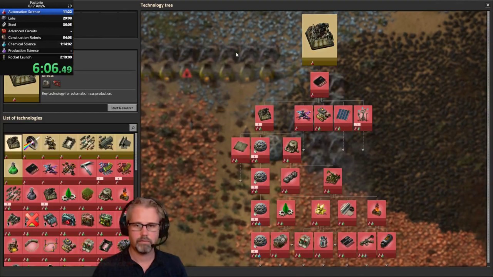
Task: Click the yellow Sulfur processing node
Action: [x=320, y=213]
